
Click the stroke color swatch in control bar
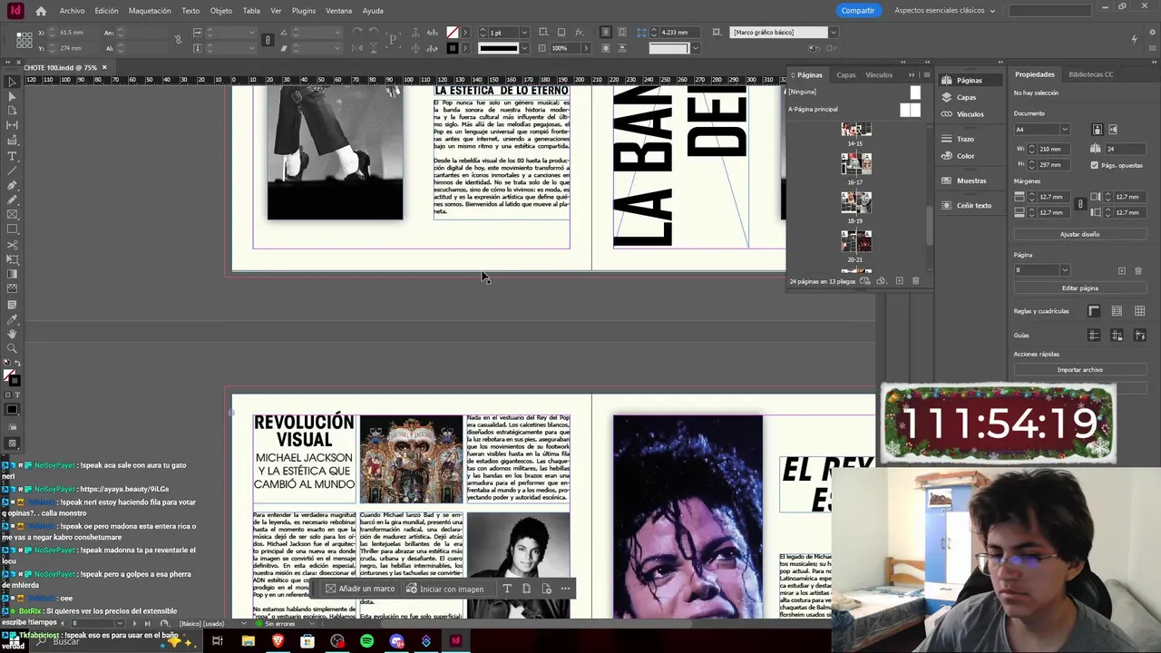coord(452,48)
